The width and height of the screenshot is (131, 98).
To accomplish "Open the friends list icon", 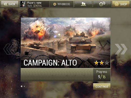I will [x=83, y=4].
